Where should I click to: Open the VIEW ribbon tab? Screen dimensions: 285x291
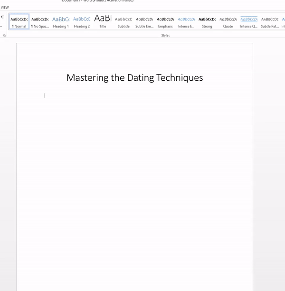click(x=5, y=8)
